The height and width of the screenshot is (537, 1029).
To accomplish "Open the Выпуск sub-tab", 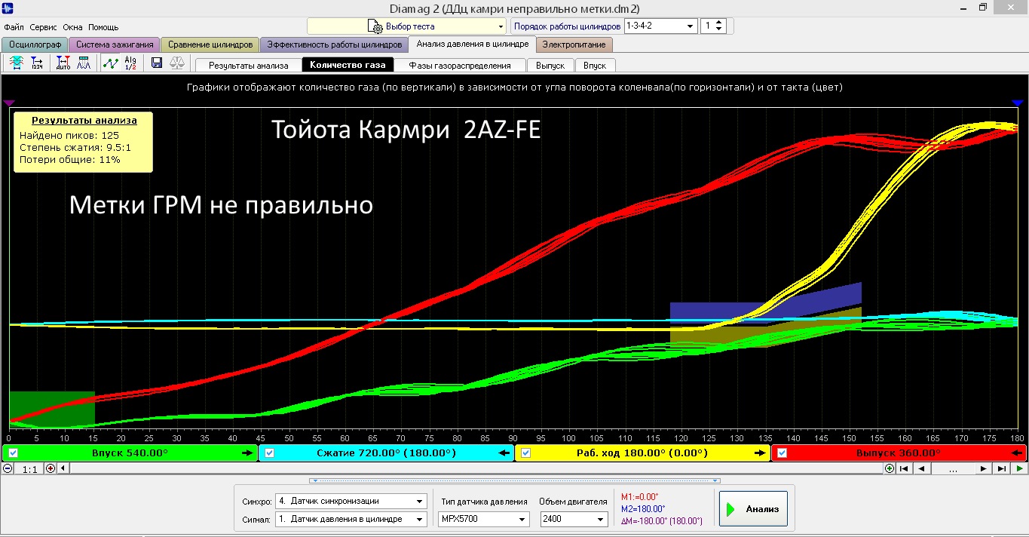I will click(x=550, y=66).
